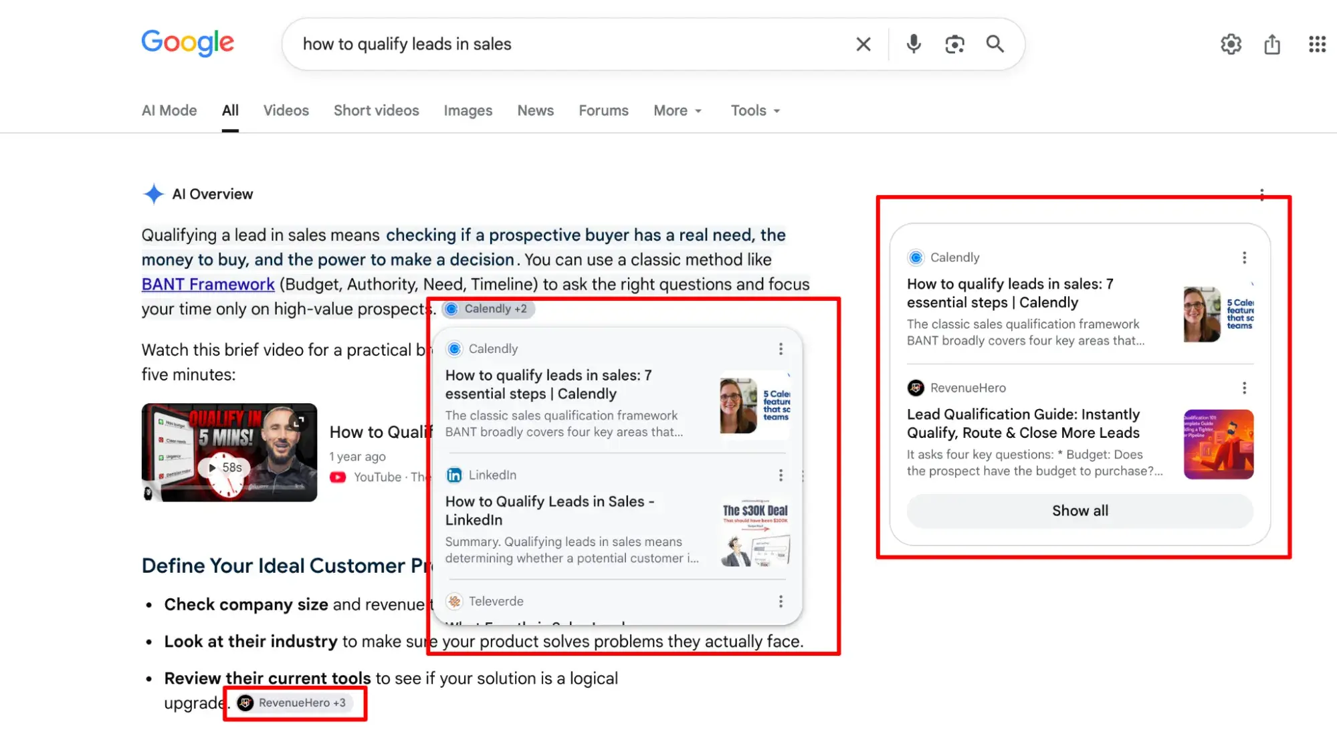Expand the Tools dropdown
The width and height of the screenshot is (1337, 742).
coord(755,110)
